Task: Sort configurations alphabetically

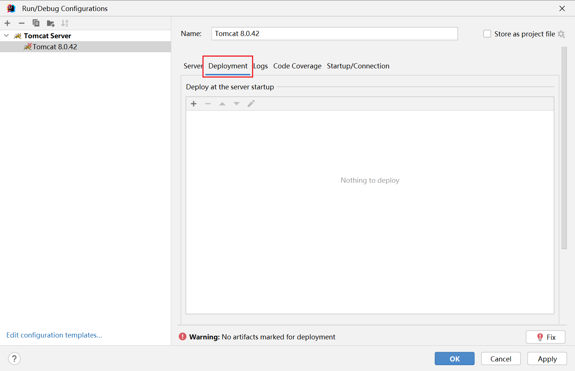Action: (x=65, y=23)
